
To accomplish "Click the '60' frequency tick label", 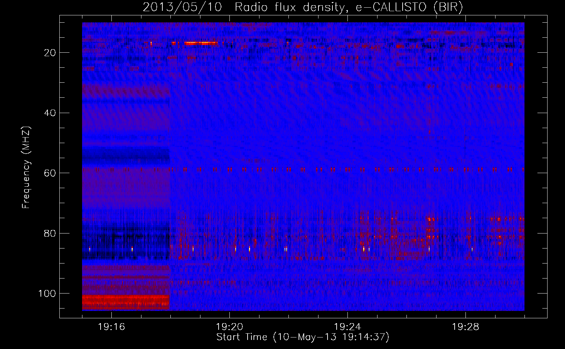I will tap(50, 173).
